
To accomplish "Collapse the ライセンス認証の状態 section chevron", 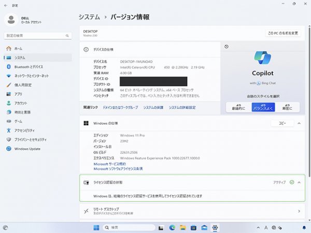I will point(299,182).
